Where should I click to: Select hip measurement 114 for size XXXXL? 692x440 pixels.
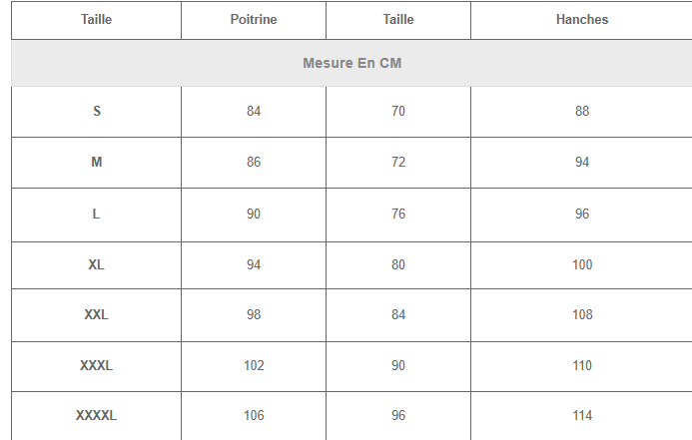(x=582, y=416)
